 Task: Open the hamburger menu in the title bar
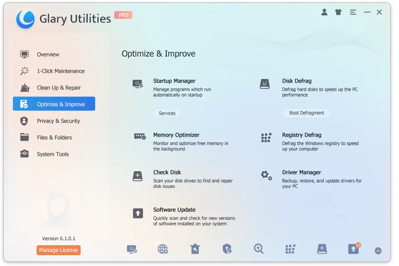353,12
